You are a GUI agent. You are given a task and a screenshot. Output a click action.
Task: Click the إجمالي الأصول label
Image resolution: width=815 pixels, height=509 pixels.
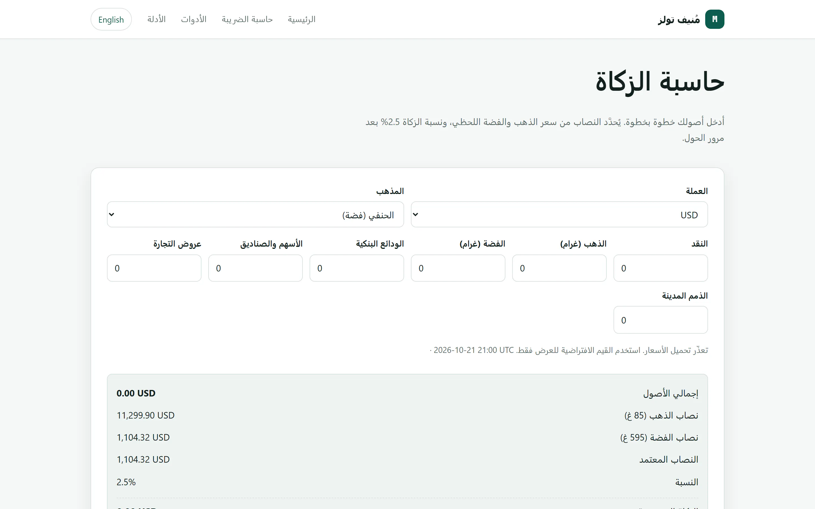pyautogui.click(x=670, y=393)
